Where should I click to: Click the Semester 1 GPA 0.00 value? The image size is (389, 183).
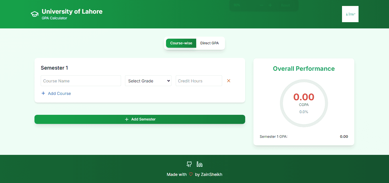[x=344, y=137]
